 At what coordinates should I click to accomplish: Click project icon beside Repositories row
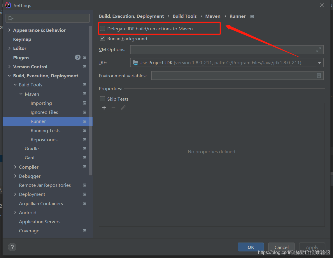[85, 140]
